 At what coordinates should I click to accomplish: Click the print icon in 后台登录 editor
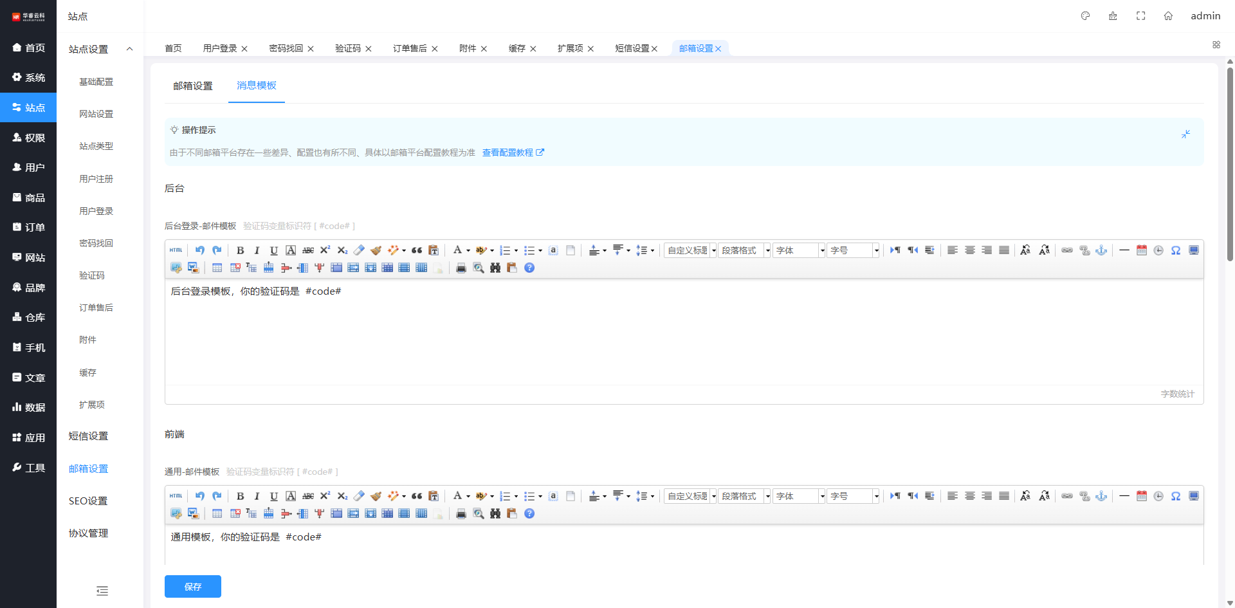point(461,268)
